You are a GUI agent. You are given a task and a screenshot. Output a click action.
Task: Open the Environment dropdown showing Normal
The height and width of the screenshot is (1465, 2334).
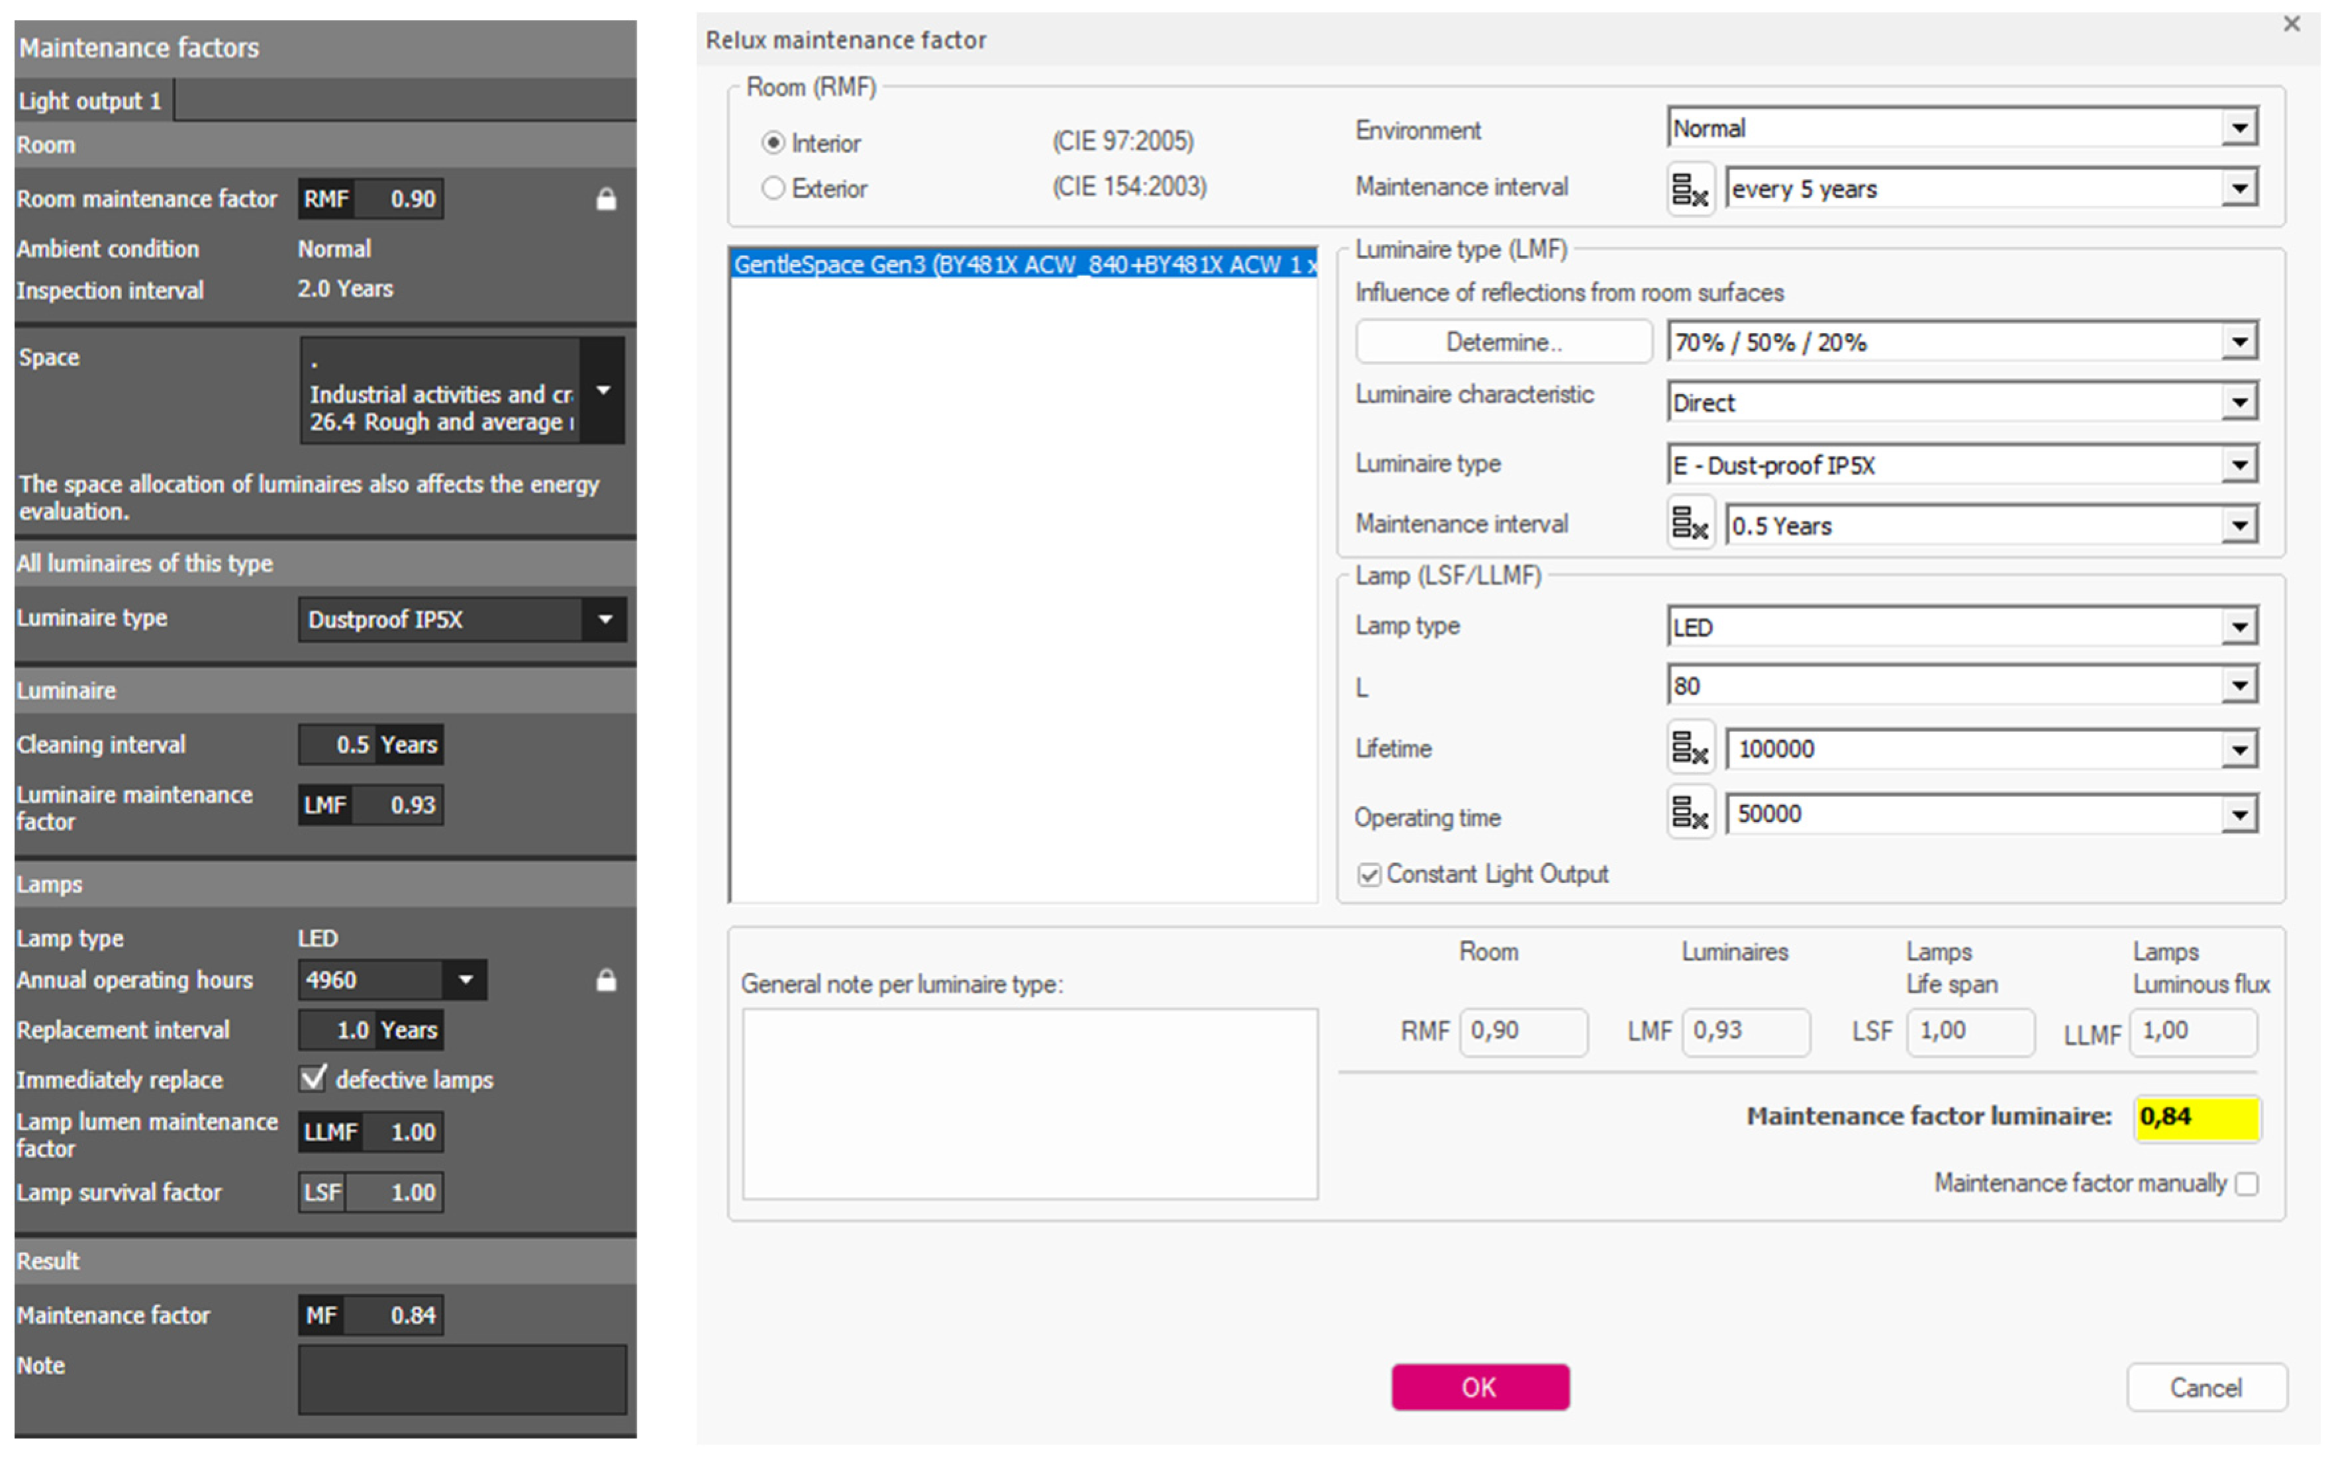pyautogui.click(x=2239, y=128)
